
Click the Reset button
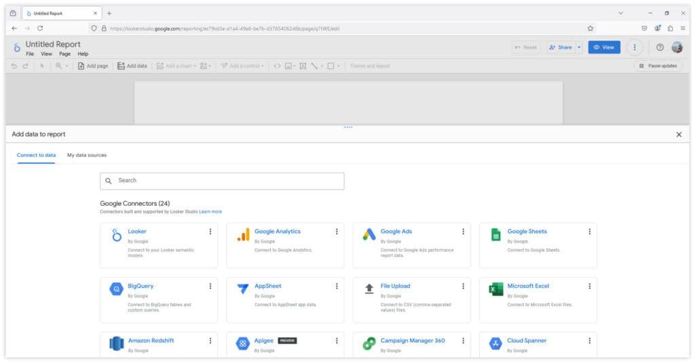[526, 47]
